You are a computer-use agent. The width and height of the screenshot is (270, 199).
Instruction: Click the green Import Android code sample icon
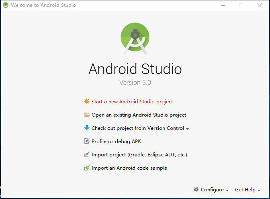(x=87, y=168)
